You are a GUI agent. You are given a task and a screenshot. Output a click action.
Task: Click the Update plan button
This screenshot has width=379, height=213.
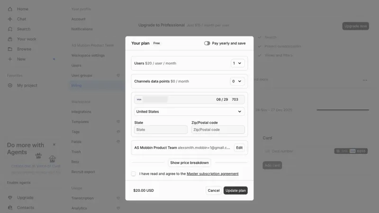click(235, 191)
